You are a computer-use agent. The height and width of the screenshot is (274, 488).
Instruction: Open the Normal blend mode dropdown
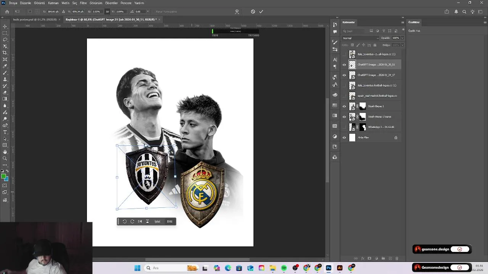[361, 38]
